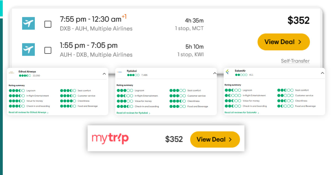Open Read all reviews for Etihad Airways
332x175 pixels.
(28, 113)
